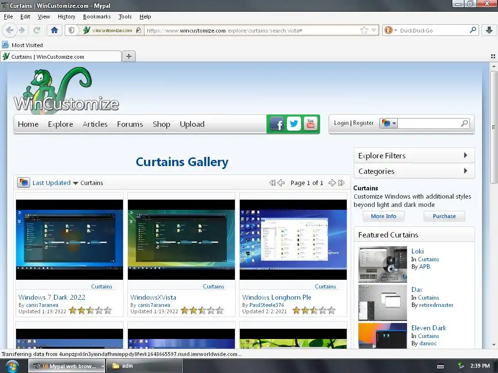Viewport: 498px width, 373px height.
Task: Open the WinCustomize Twitter icon
Action: 294,124
